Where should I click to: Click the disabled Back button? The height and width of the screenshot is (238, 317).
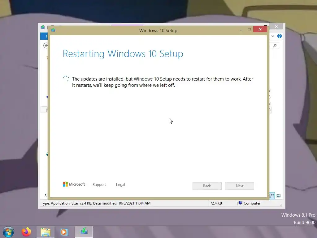point(207,186)
